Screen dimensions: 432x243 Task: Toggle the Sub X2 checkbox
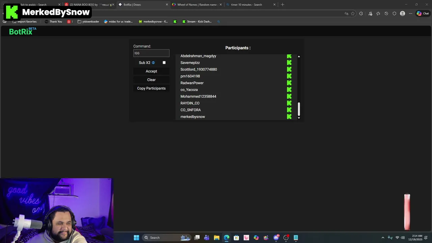[x=164, y=63]
